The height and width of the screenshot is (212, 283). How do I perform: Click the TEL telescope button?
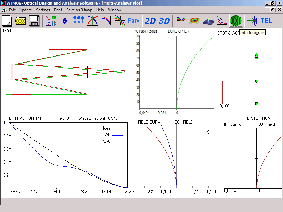click(266, 20)
